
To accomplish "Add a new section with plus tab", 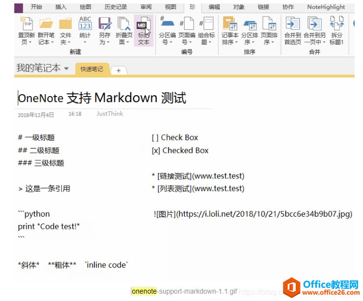I will 118,71.
